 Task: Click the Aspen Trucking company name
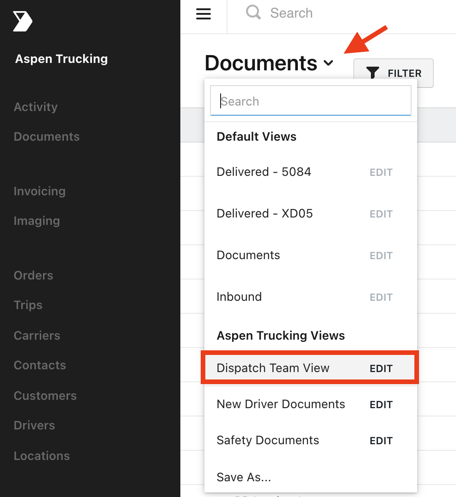pyautogui.click(x=62, y=59)
